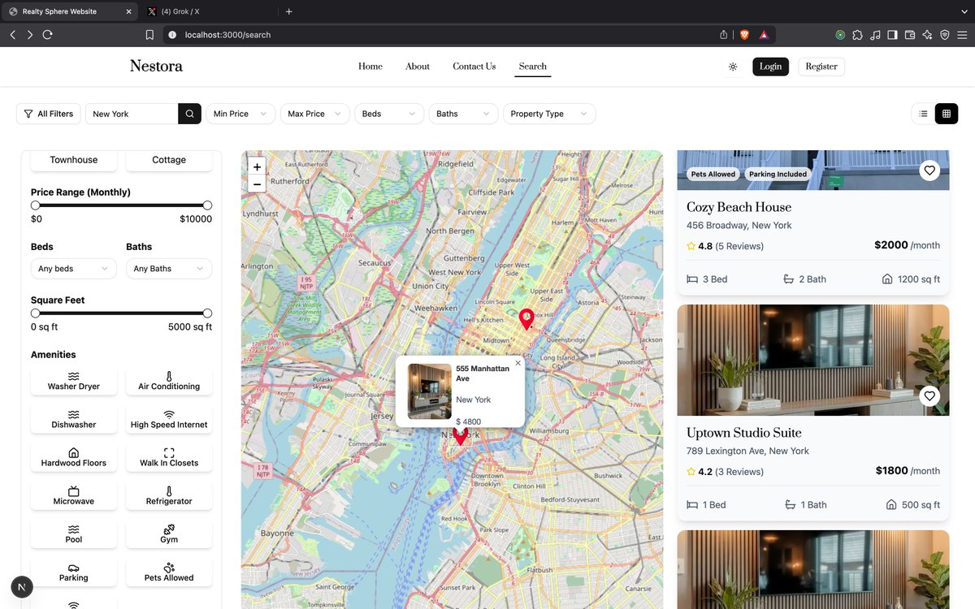This screenshot has width=975, height=609.
Task: Open the N round button at bottom left
Action: (x=22, y=586)
